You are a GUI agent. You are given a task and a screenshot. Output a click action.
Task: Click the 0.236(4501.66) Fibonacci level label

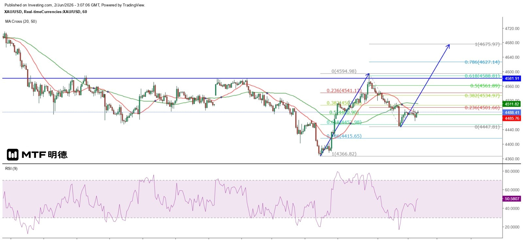(x=482, y=108)
